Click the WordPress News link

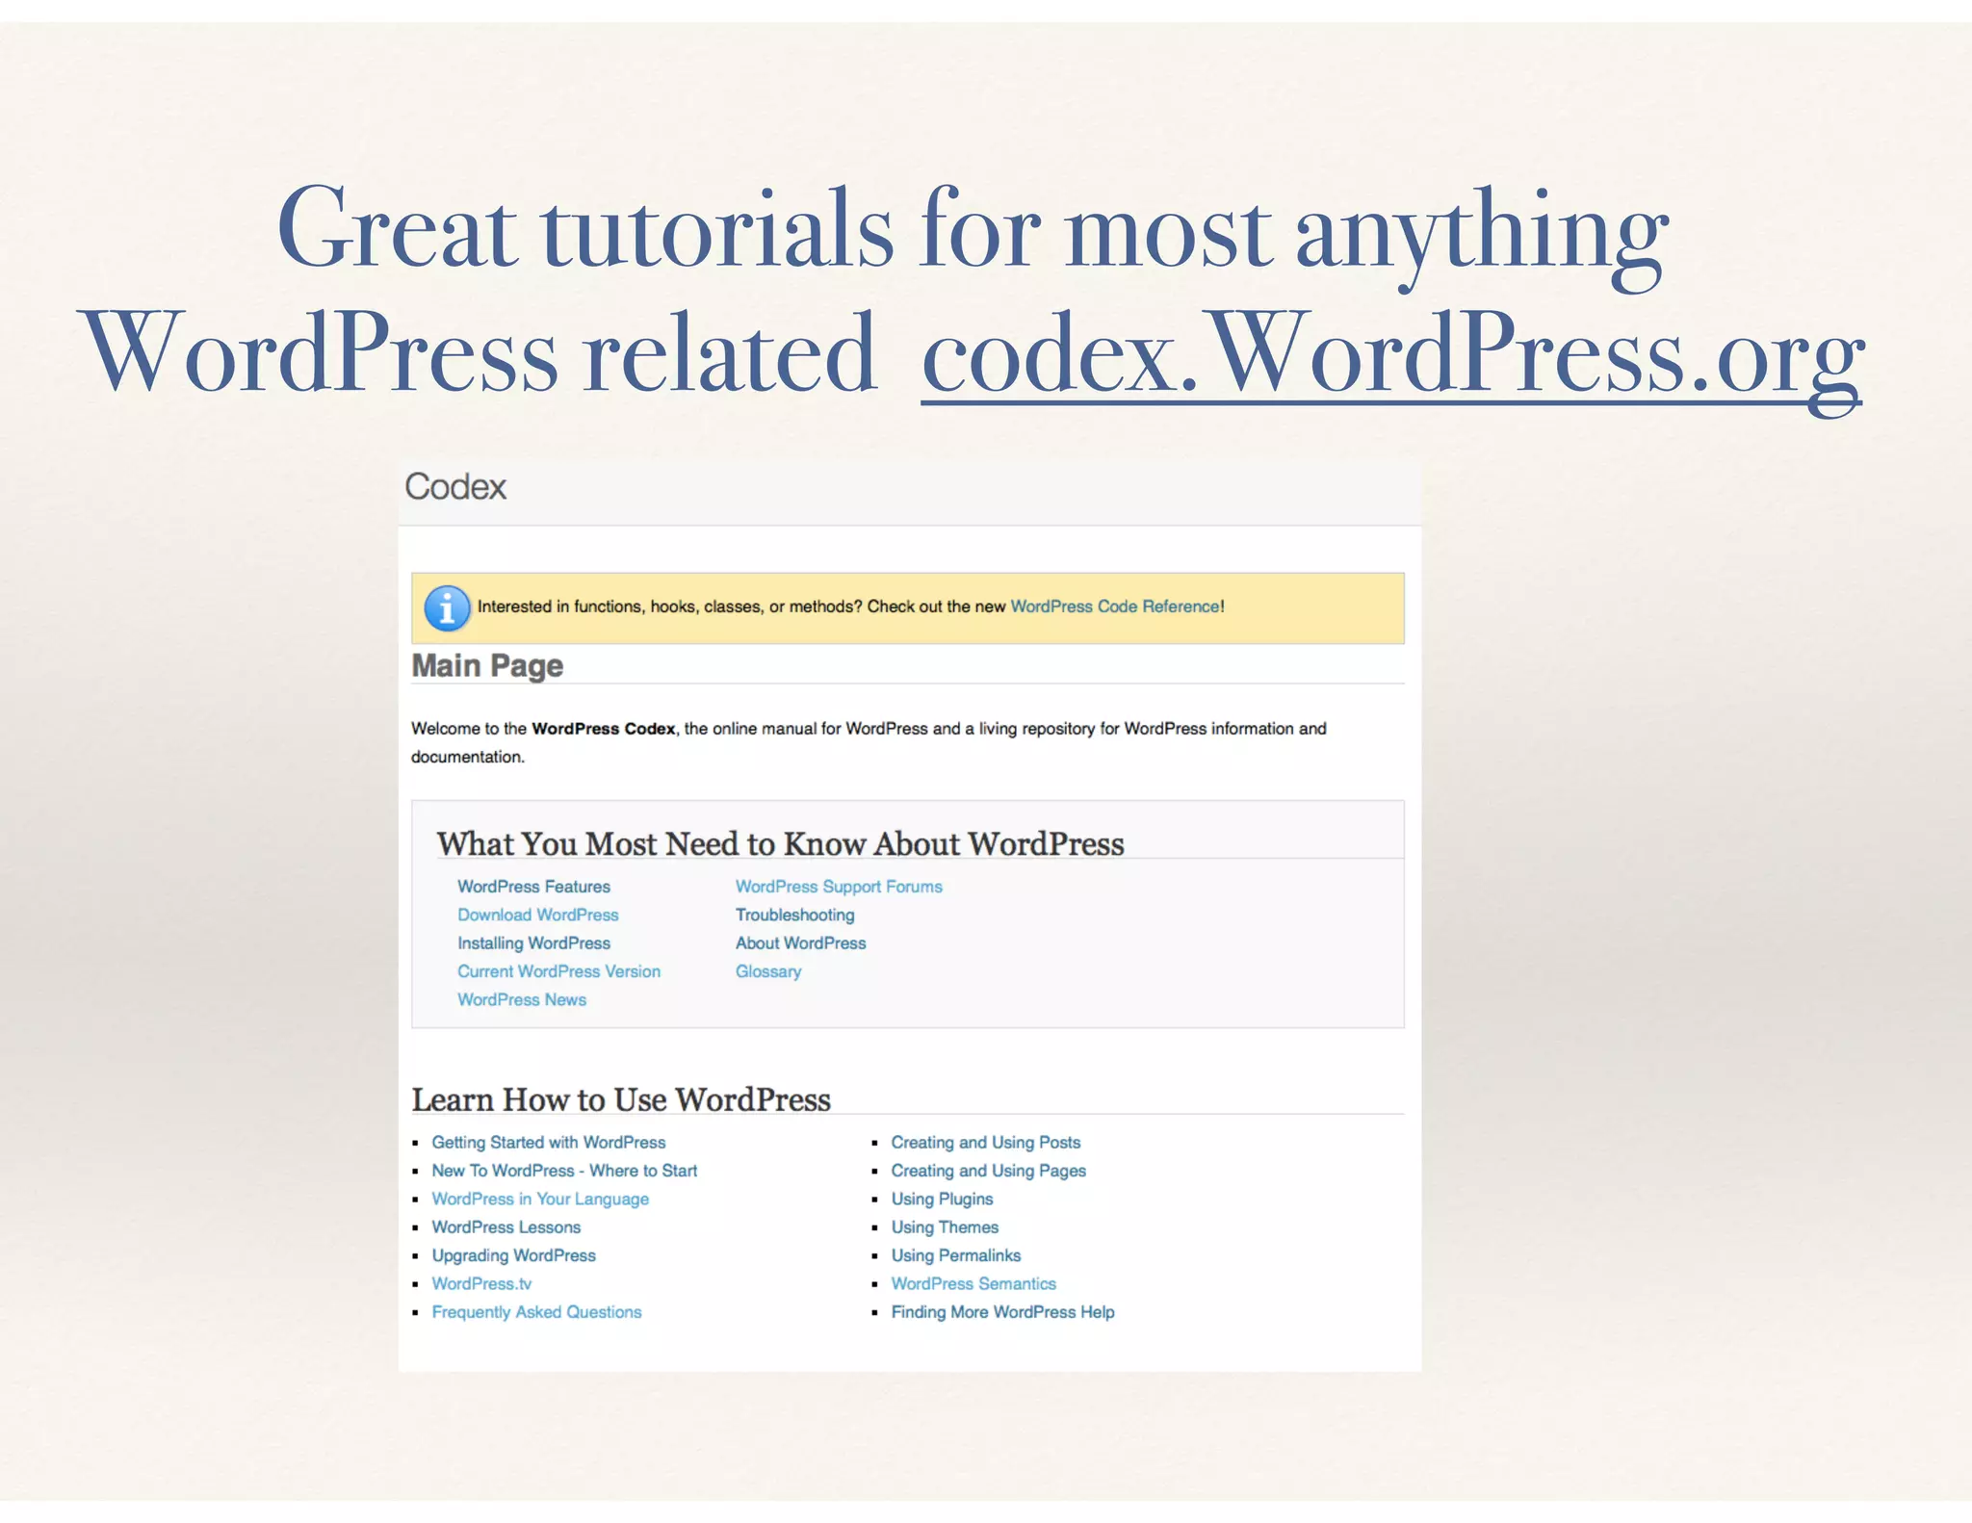pyautogui.click(x=521, y=999)
